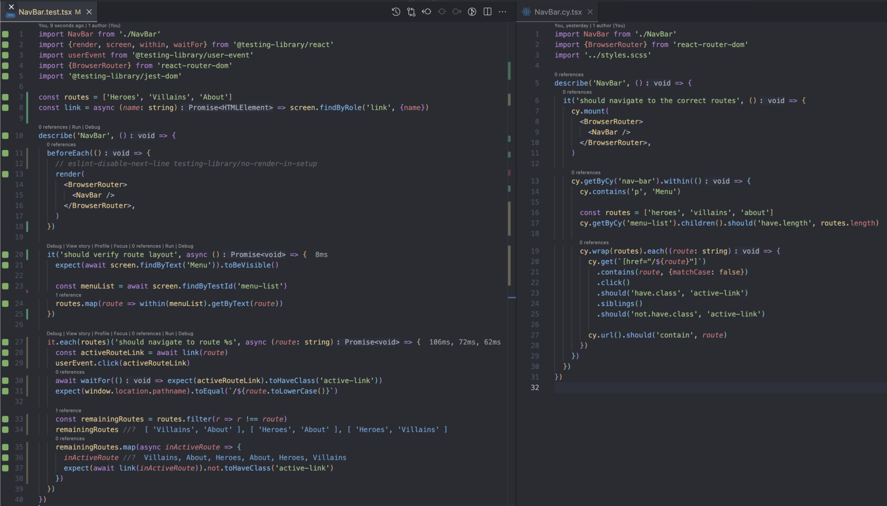
Task: Click the open changes compare icon
Action: (x=411, y=12)
